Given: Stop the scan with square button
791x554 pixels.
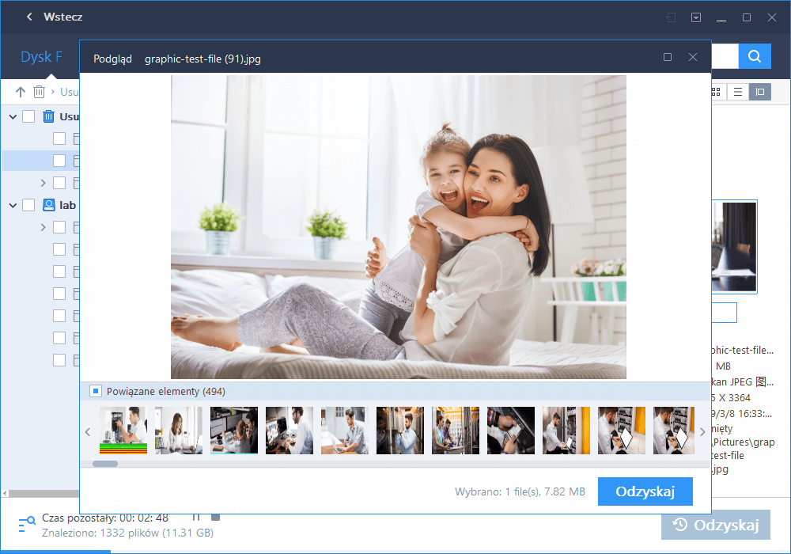Looking at the screenshot, I should click(215, 518).
